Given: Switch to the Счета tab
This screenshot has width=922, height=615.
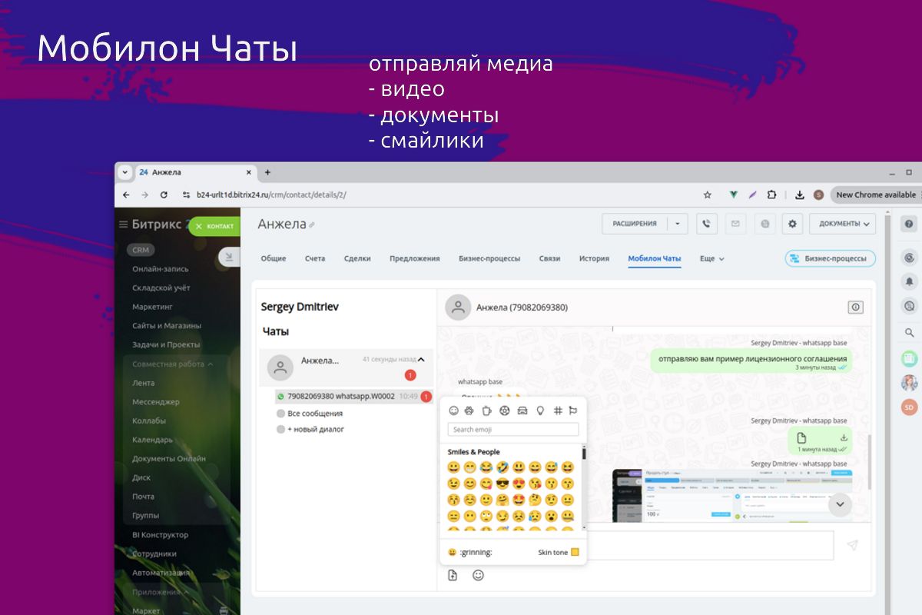Looking at the screenshot, I should pos(315,259).
